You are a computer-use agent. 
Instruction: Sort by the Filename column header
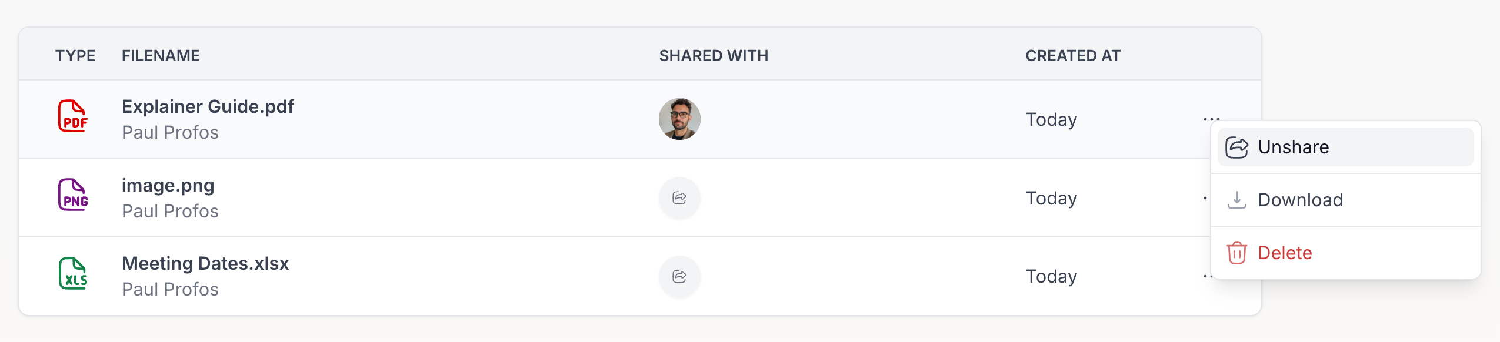coord(161,56)
